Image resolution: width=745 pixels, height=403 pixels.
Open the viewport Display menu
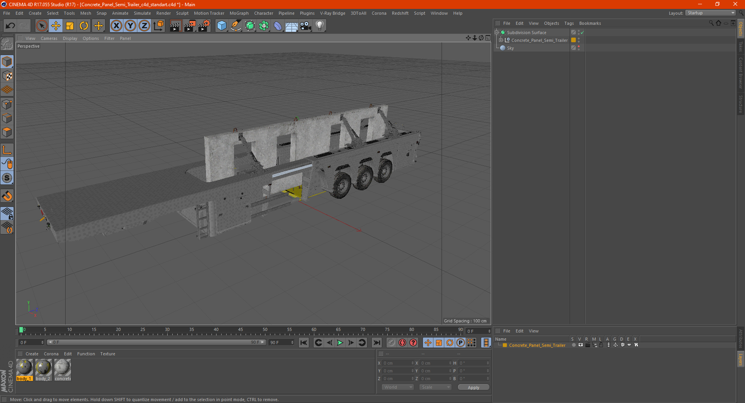[x=70, y=38]
